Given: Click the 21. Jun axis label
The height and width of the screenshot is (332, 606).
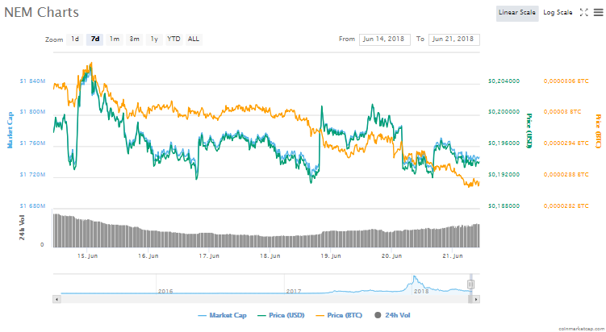Looking at the screenshot, I should (x=453, y=256).
